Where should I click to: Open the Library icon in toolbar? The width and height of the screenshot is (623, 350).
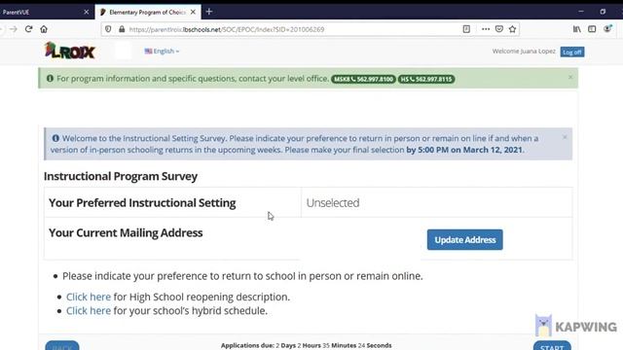point(577,29)
